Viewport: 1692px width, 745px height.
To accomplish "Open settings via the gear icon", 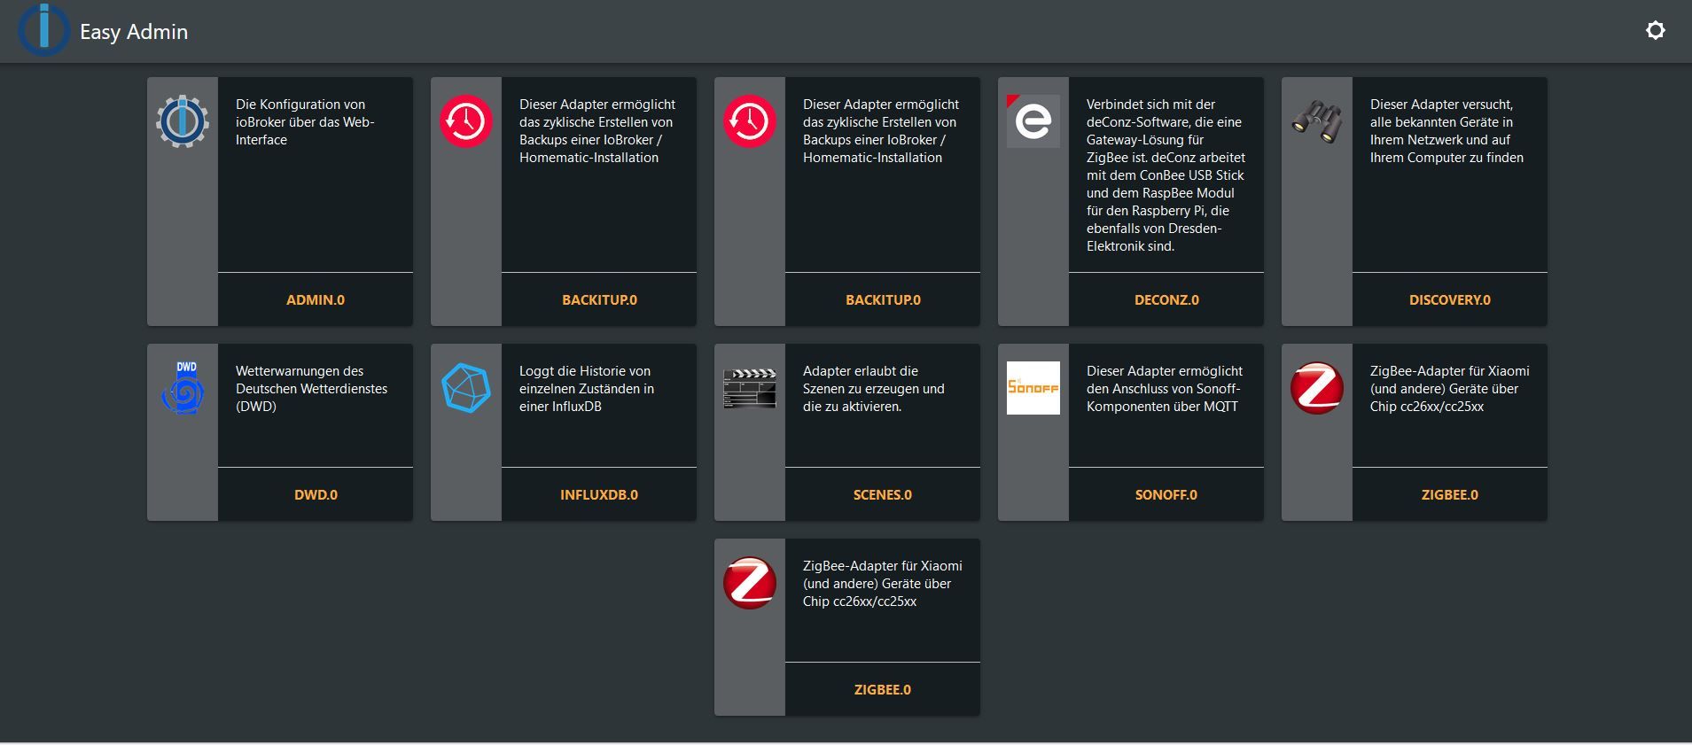I will coord(1655,31).
